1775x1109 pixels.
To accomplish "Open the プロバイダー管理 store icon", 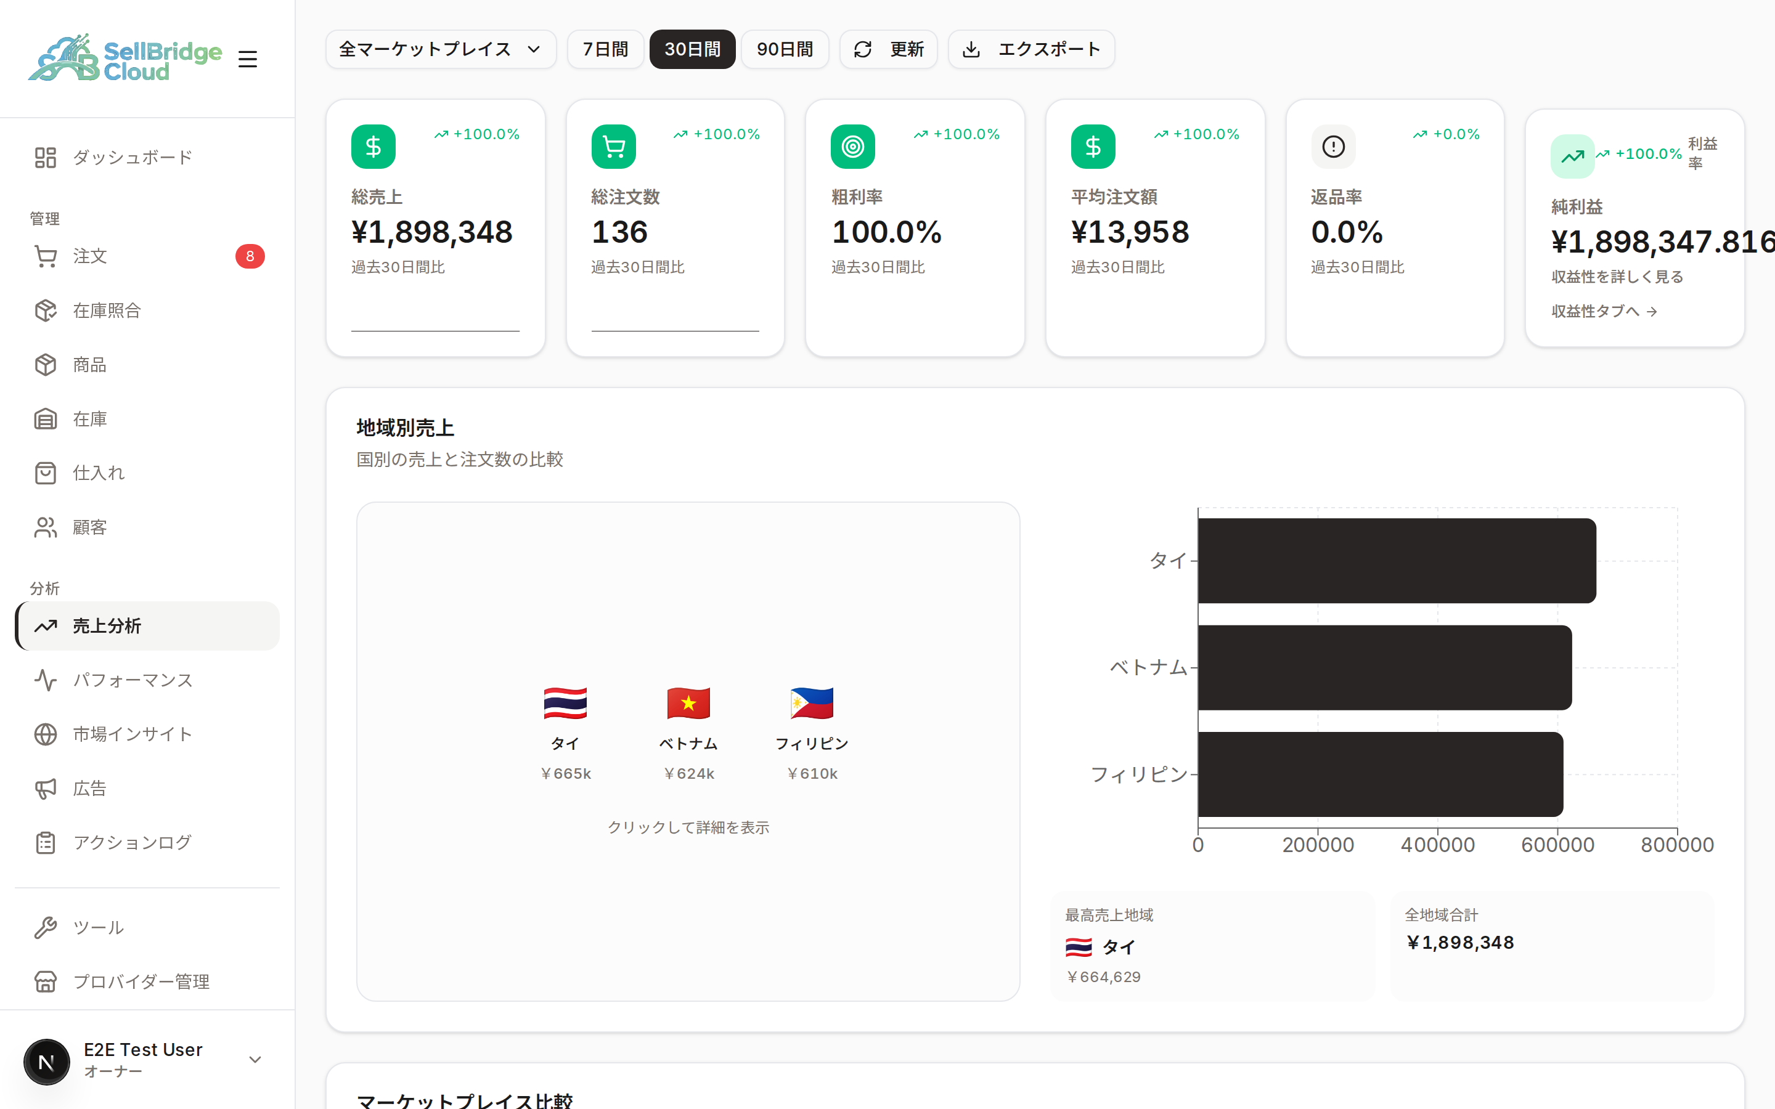I will pyautogui.click(x=46, y=981).
